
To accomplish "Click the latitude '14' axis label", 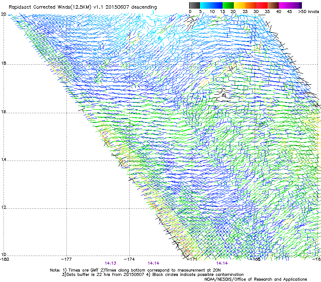I will point(3,160).
